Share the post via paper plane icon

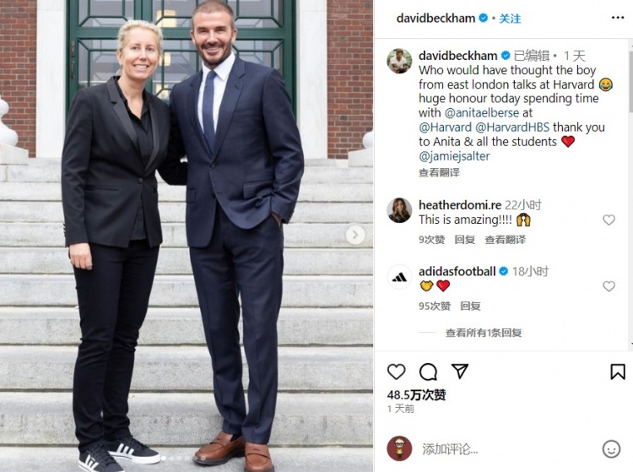coord(459,372)
